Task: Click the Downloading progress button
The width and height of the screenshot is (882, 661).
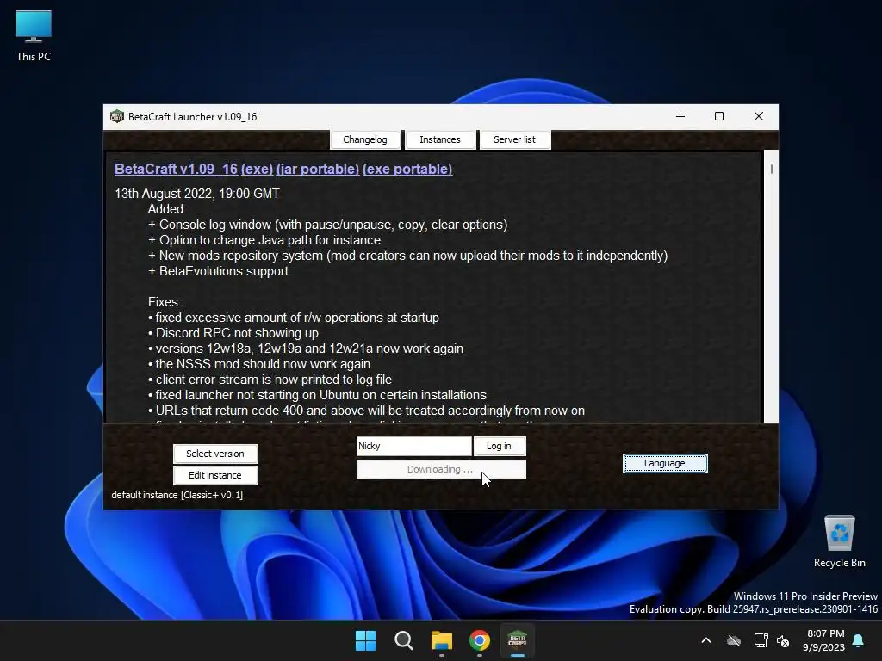Action: click(441, 469)
